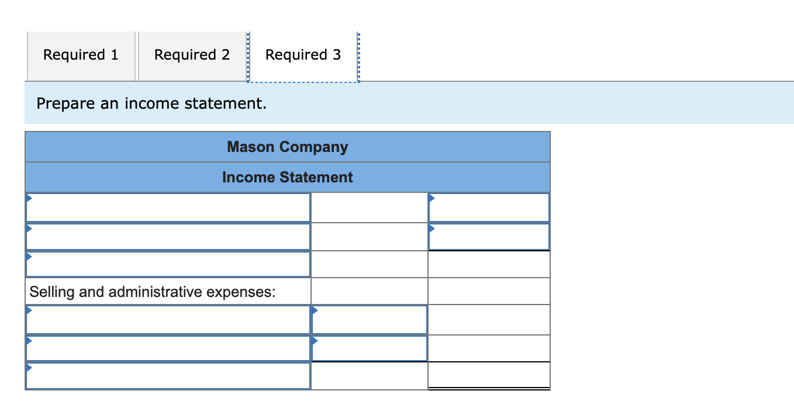Switch to the Required 2 tab
794x401 pixels.
click(x=192, y=55)
